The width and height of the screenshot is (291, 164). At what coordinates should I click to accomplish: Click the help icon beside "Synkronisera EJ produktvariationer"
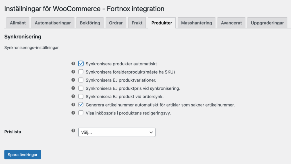(x=73, y=80)
